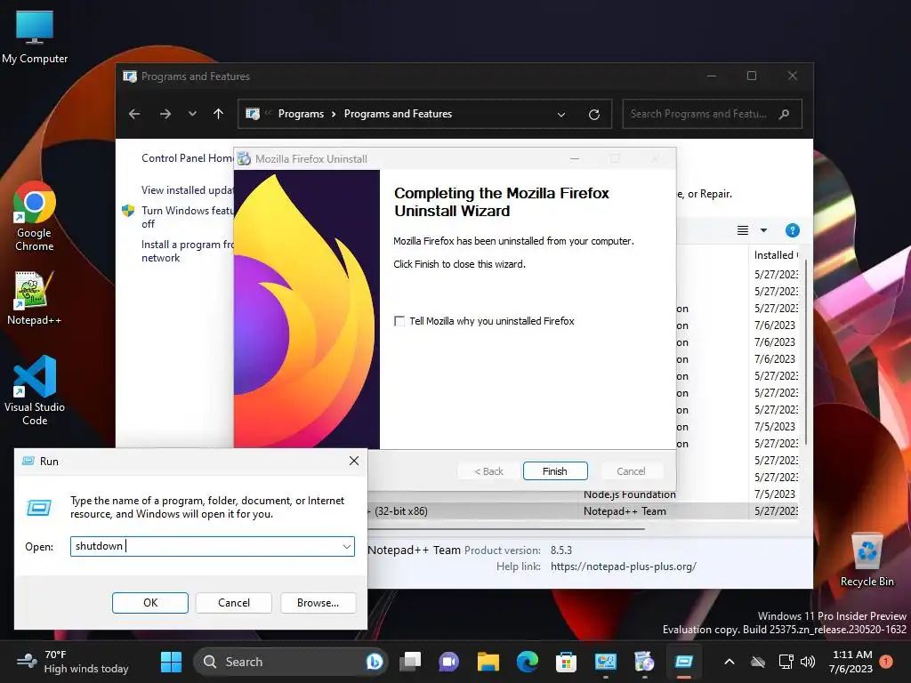Open the Bing icon in taskbar search
Viewport: 911px width, 683px height.
click(375, 662)
